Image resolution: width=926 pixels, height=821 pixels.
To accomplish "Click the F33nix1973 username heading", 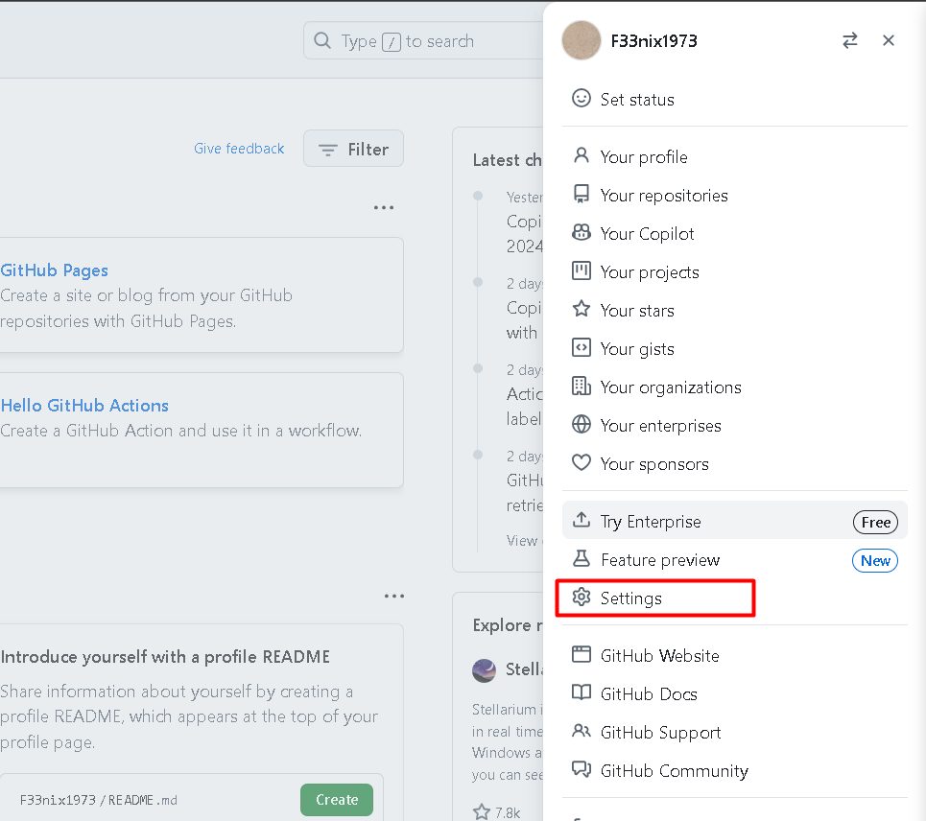I will click(653, 40).
